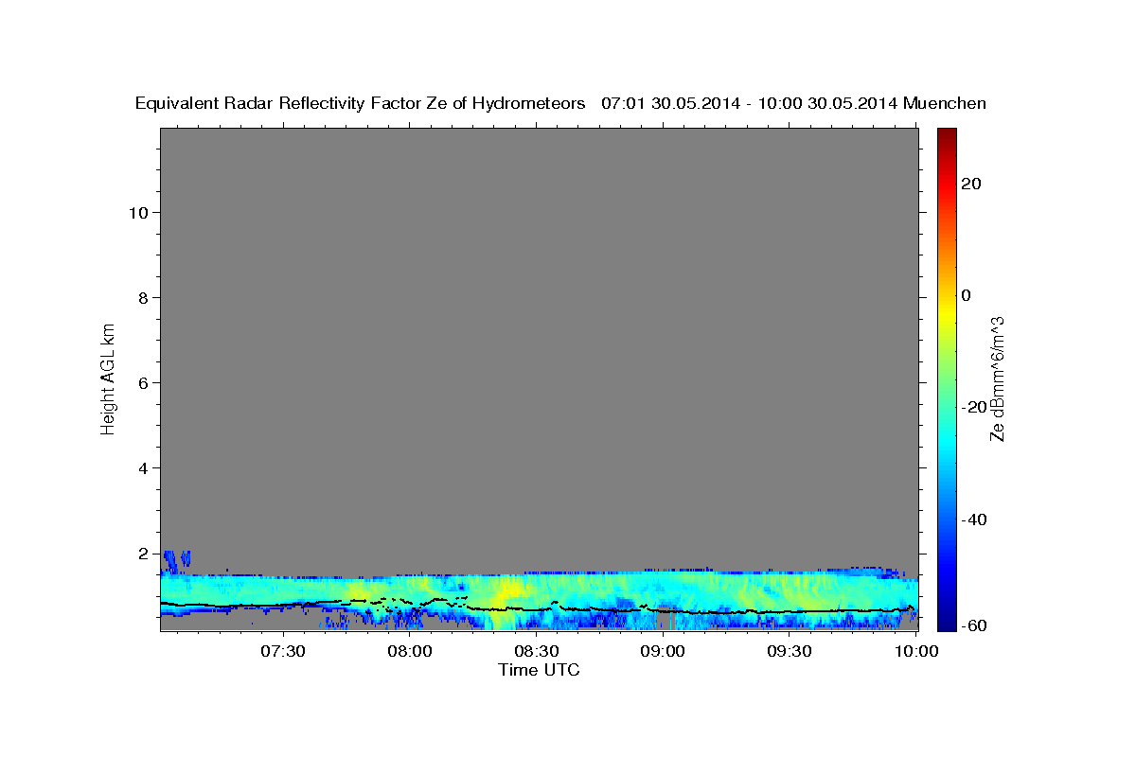This screenshot has width=1136, height=757.
Task: Click the dark blue bottom of colorbar
Action: click(x=947, y=623)
